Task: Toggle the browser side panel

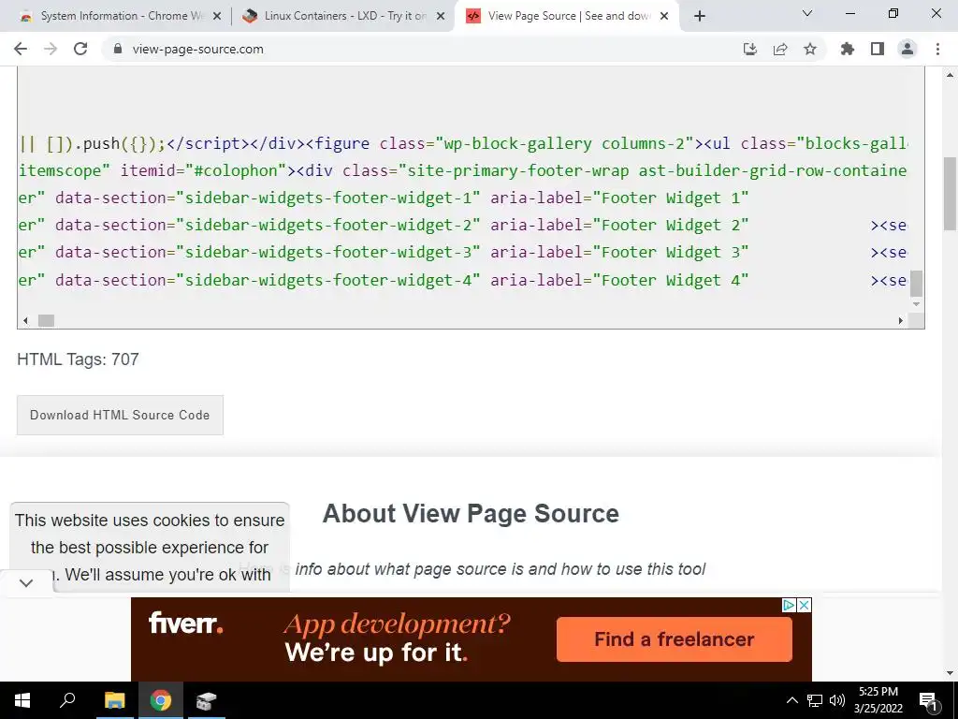Action: tap(878, 49)
